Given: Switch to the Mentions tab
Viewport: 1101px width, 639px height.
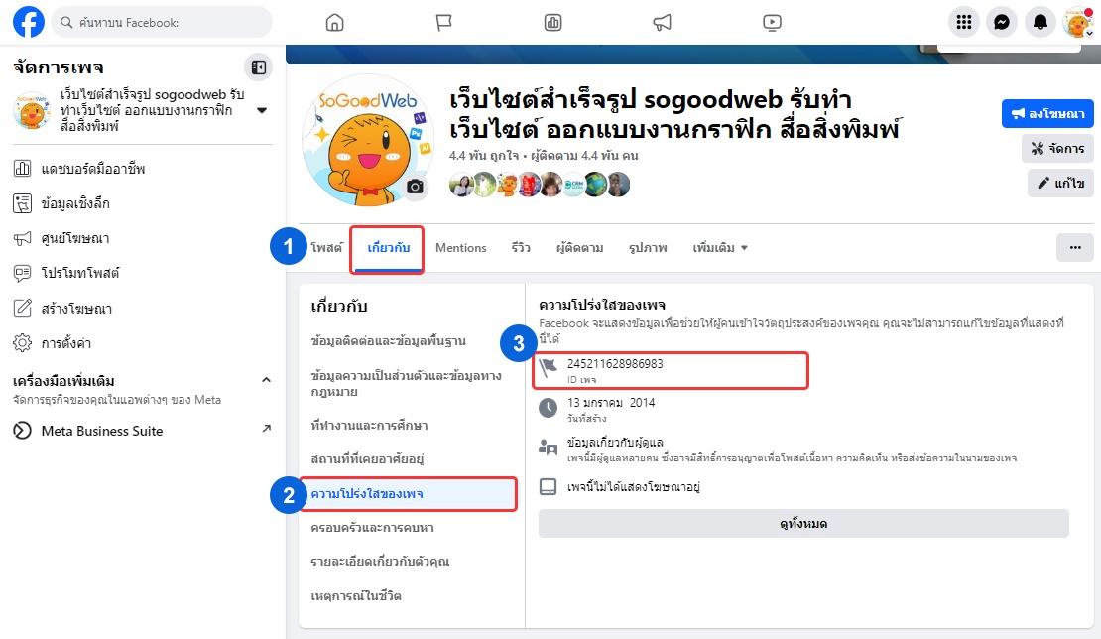Looking at the screenshot, I should point(460,248).
